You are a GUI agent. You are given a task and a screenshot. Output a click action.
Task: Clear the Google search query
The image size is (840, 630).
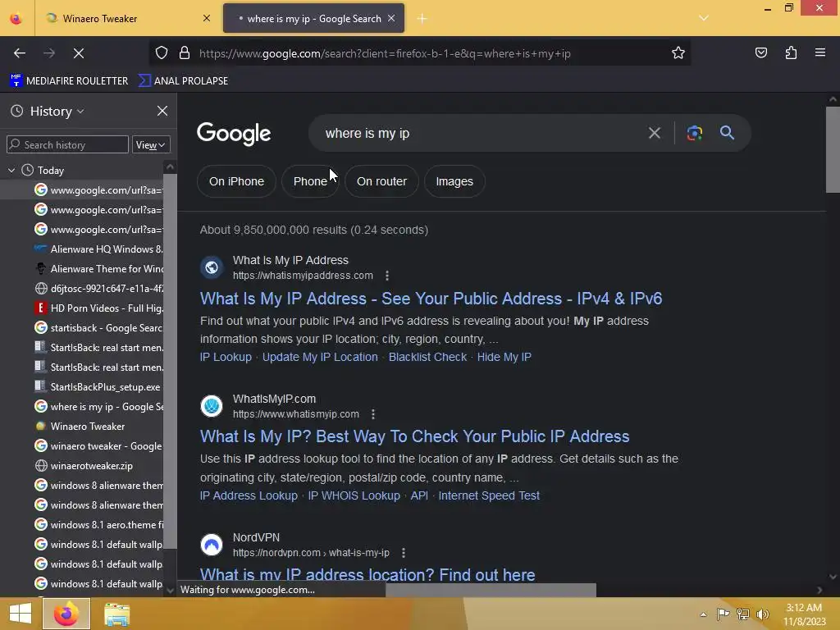pos(654,133)
